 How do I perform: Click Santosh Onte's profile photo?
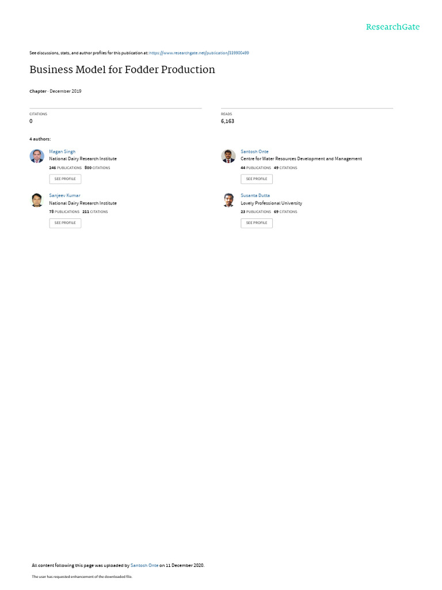228,156
